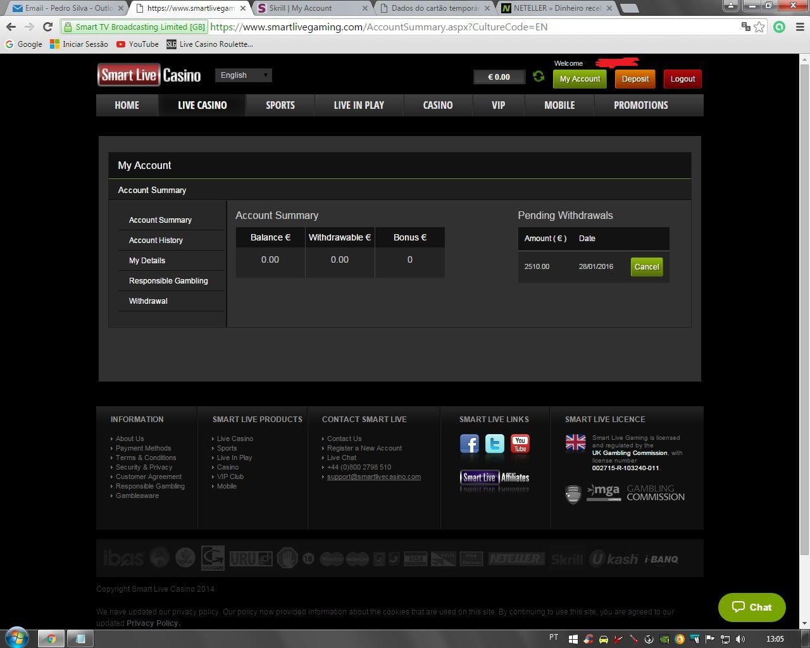This screenshot has height=648, width=810.
Task: Open the VIP navigation item
Action: 498,105
